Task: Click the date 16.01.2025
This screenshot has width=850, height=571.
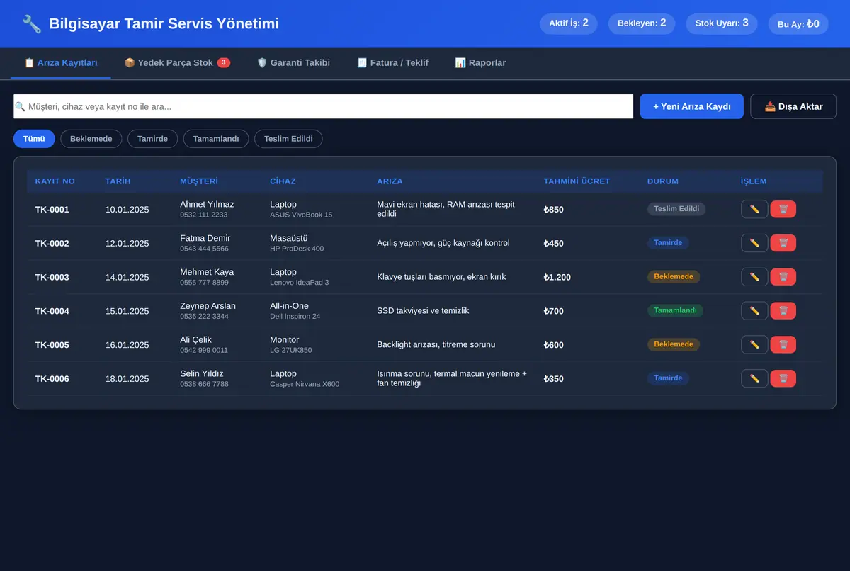Action: 127,345
